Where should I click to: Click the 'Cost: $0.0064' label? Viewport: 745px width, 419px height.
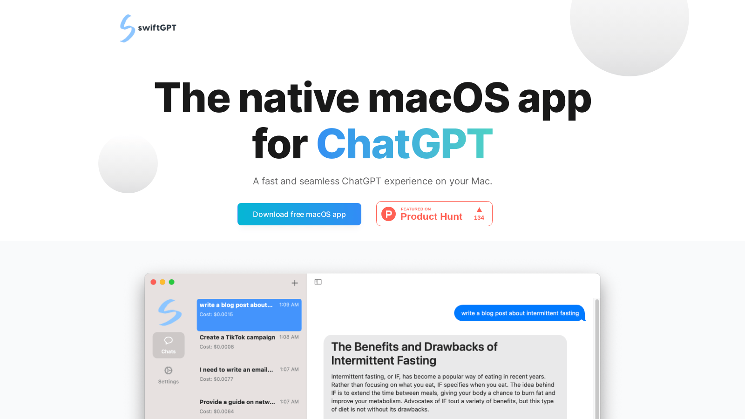(x=217, y=412)
